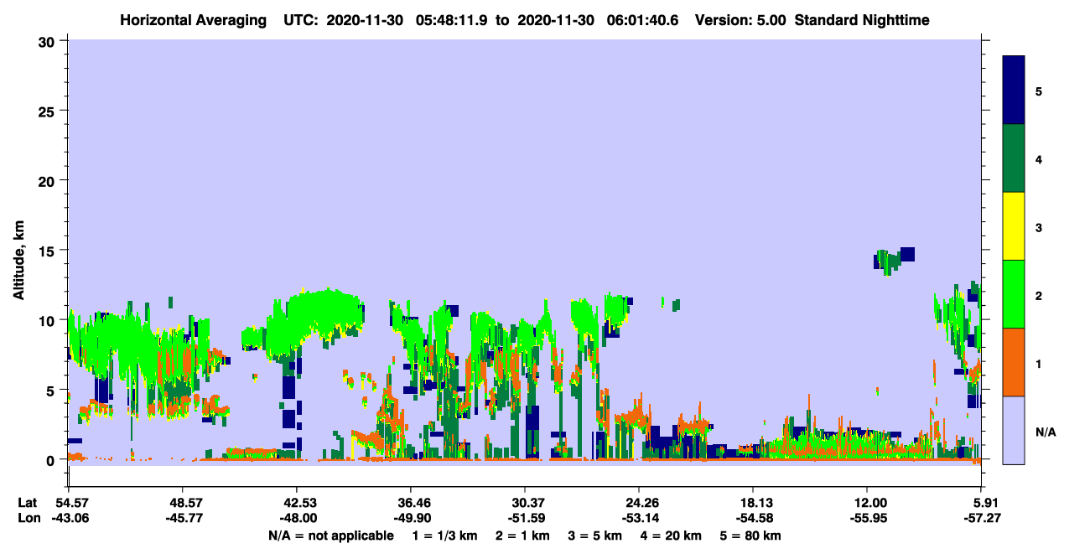The image size is (1090, 559).
Task: Click longitude value -54.58
Action: pos(753,518)
